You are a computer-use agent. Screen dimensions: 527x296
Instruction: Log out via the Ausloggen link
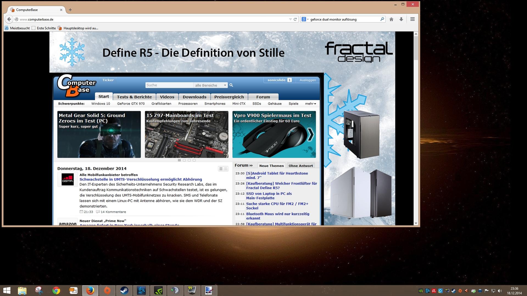tap(308, 80)
